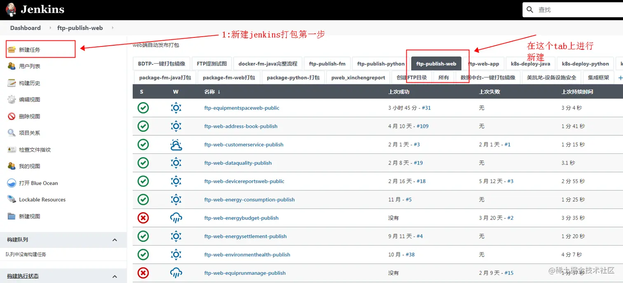Sort table by 名称 column header
This screenshot has width=623, height=283.
(x=212, y=92)
